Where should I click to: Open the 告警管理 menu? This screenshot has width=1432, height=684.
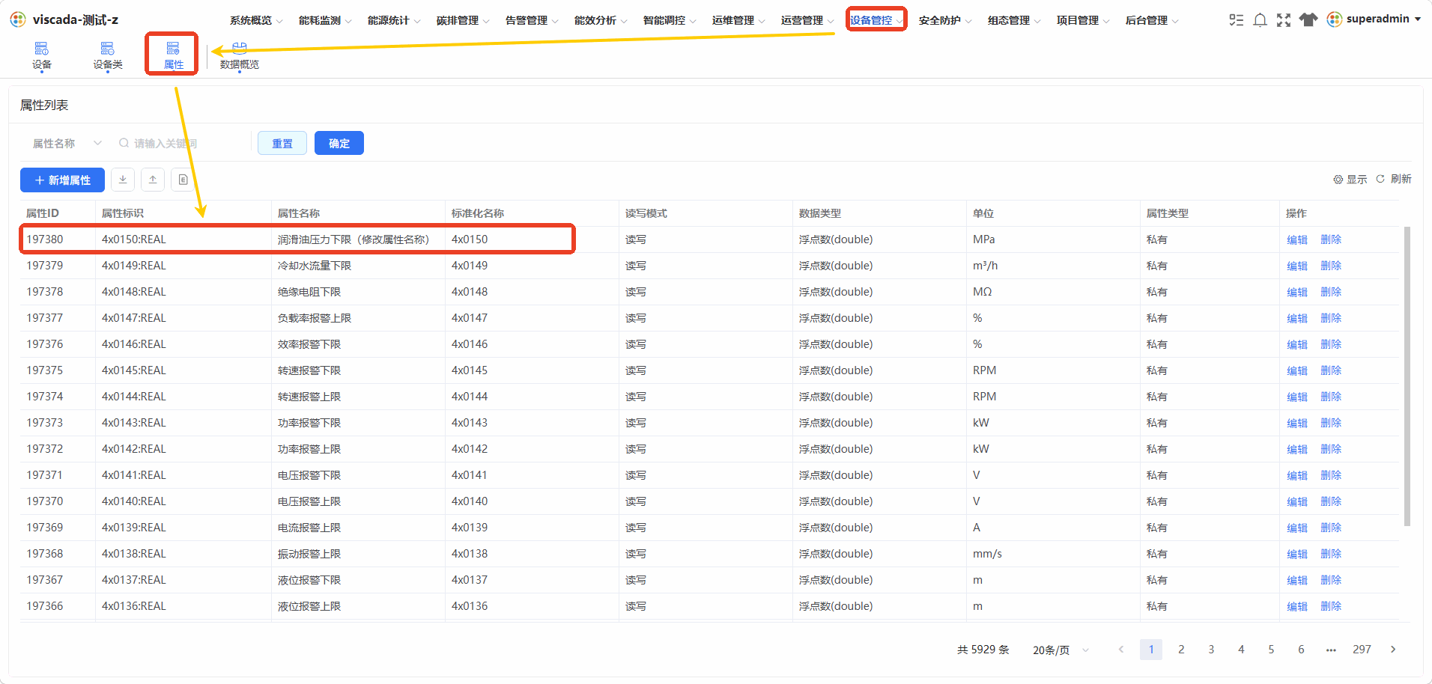click(x=532, y=20)
